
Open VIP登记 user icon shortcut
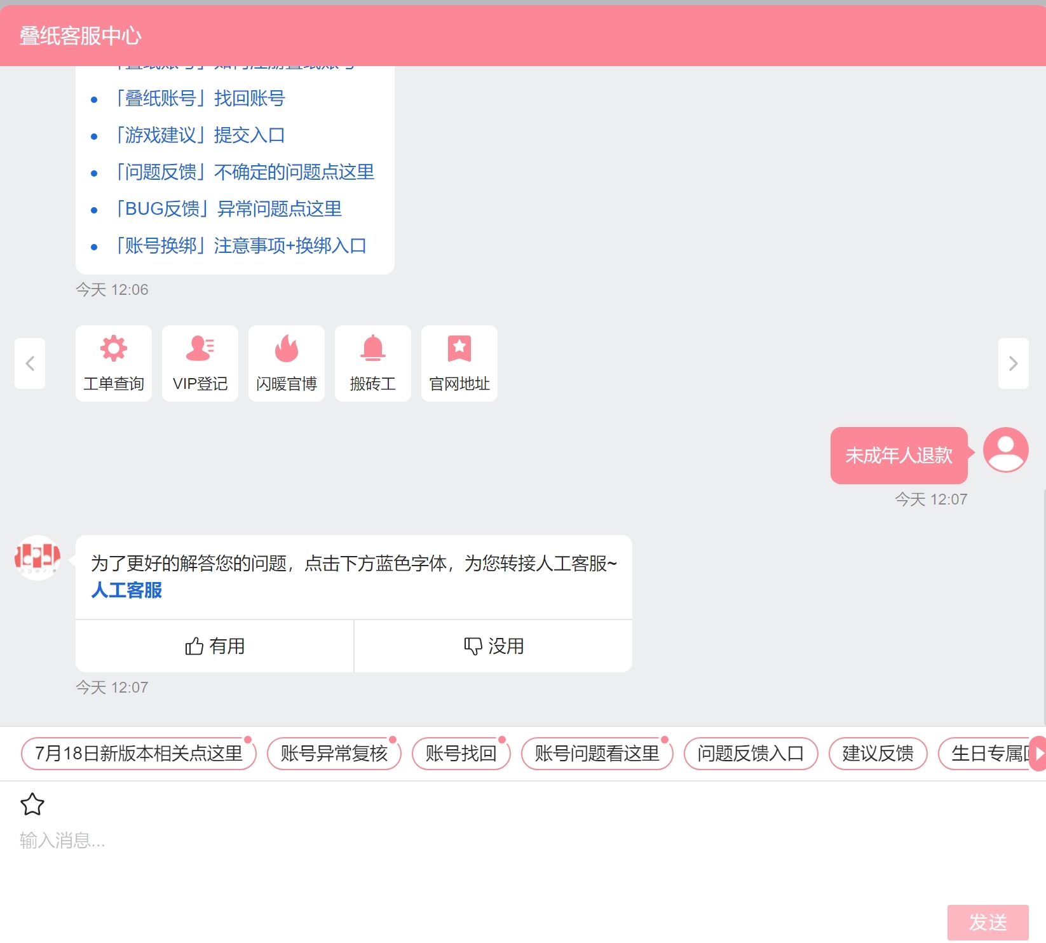pyautogui.click(x=200, y=363)
